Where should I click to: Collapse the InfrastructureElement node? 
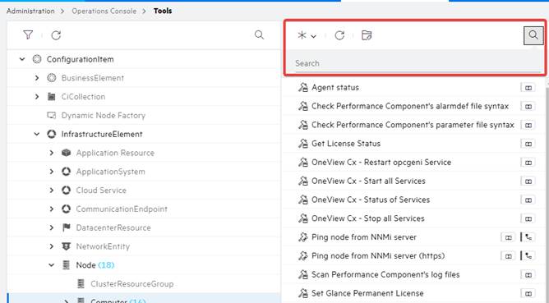coord(37,134)
